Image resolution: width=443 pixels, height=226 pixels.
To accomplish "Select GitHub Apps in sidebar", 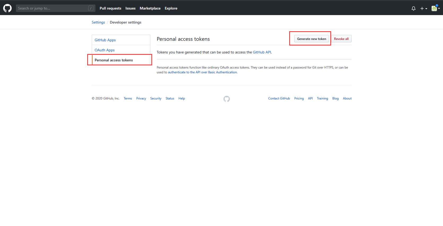I will (105, 40).
